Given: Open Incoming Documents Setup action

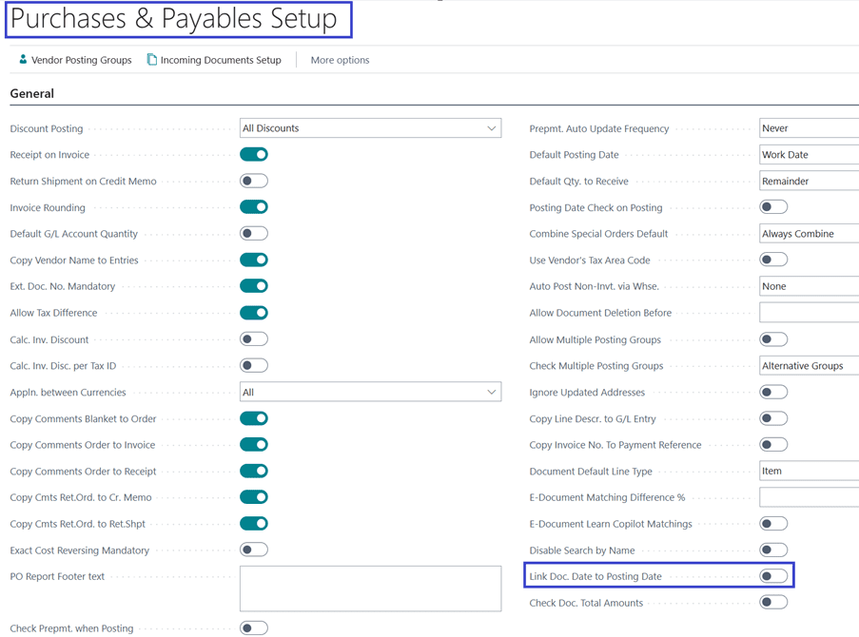Looking at the screenshot, I should click(x=220, y=60).
